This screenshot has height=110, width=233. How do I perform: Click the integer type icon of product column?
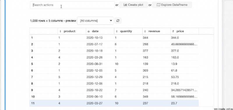[60, 31]
